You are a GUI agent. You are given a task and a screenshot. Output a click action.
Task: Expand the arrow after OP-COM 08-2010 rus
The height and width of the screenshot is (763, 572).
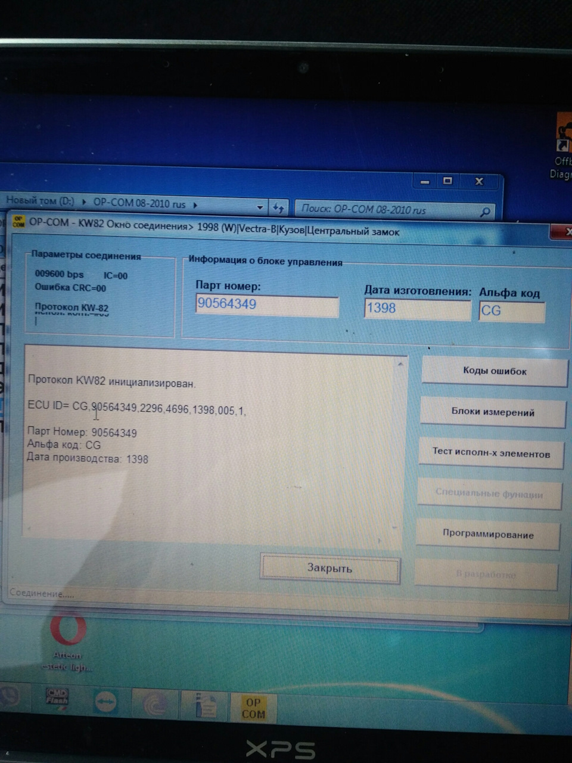tap(195, 204)
